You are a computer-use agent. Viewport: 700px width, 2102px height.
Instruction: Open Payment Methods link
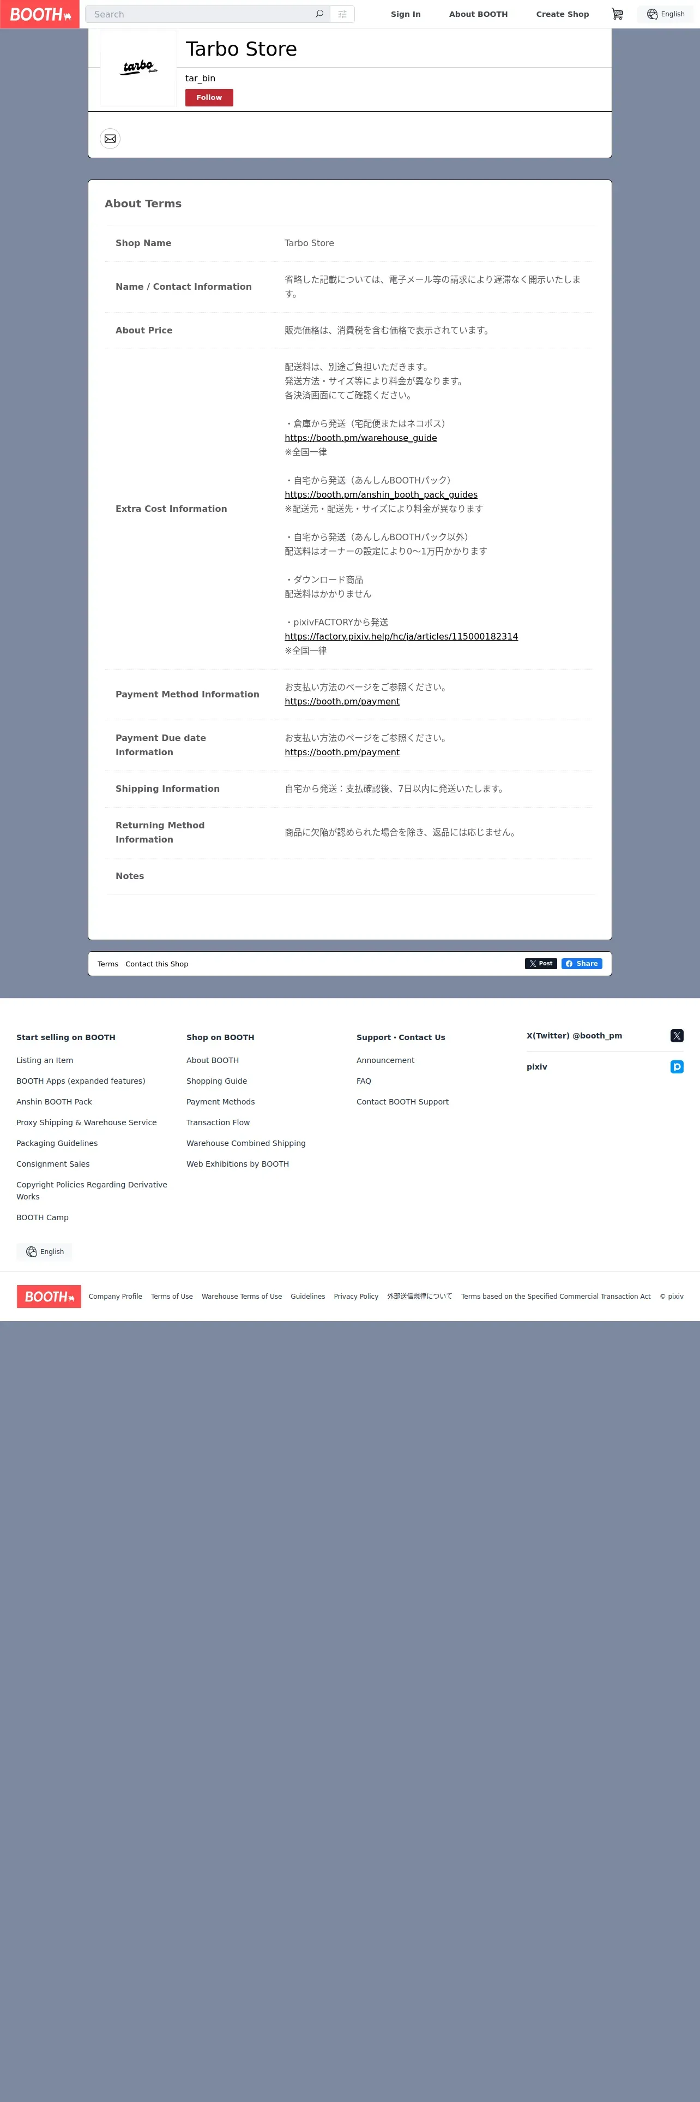pos(221,1102)
